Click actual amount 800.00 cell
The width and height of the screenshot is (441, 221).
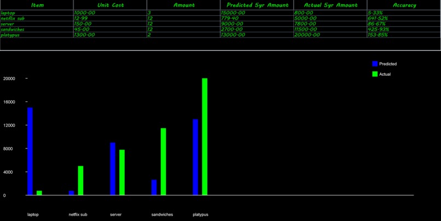(x=330, y=13)
